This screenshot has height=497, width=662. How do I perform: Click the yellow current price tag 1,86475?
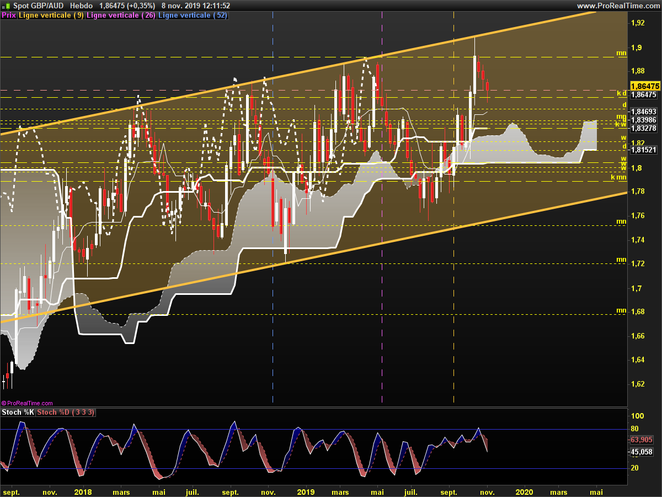pos(645,87)
